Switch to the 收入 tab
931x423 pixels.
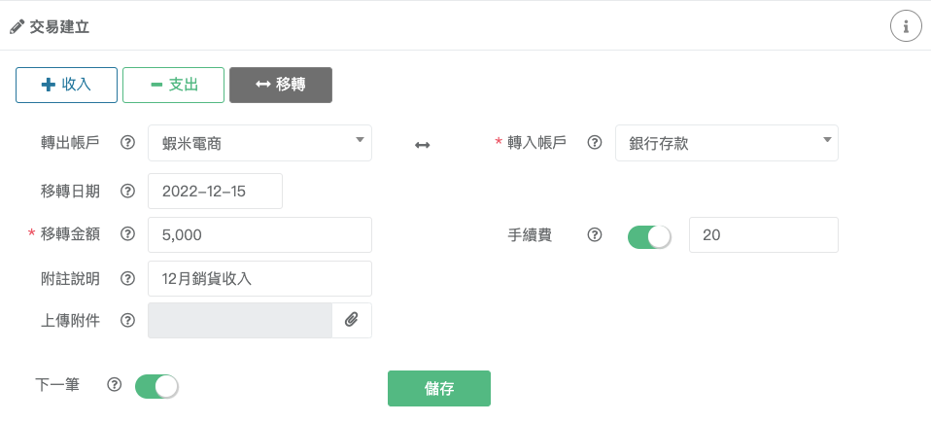click(66, 85)
